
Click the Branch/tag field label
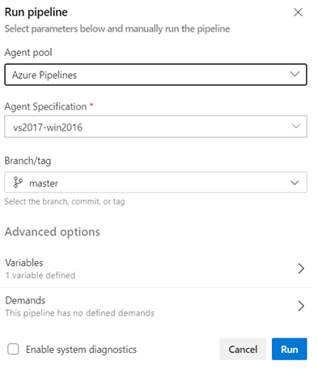28,161
